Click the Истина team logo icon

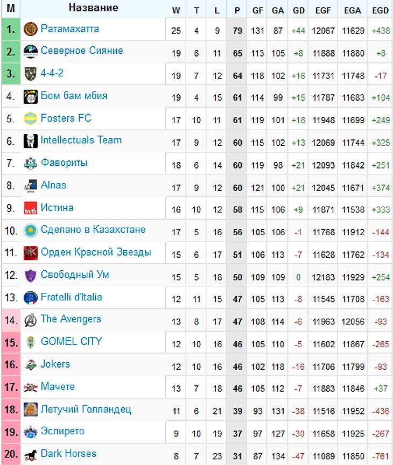30,208
